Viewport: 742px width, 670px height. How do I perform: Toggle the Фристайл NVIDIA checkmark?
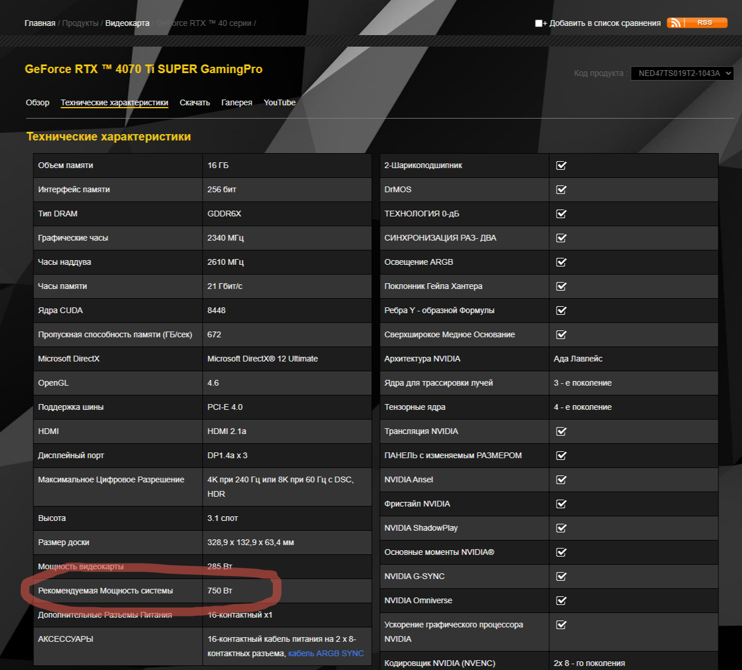click(561, 504)
